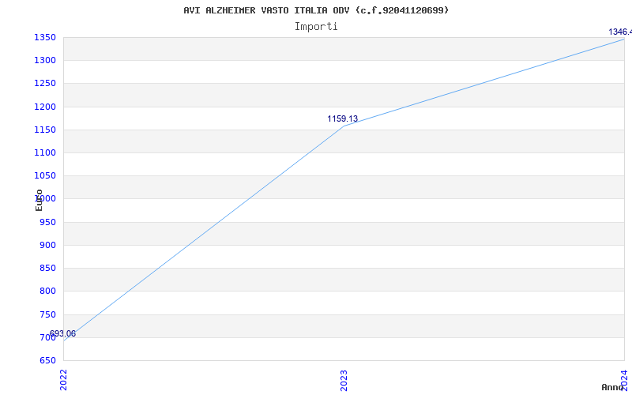Click the 1346.4 data label

[620, 32]
